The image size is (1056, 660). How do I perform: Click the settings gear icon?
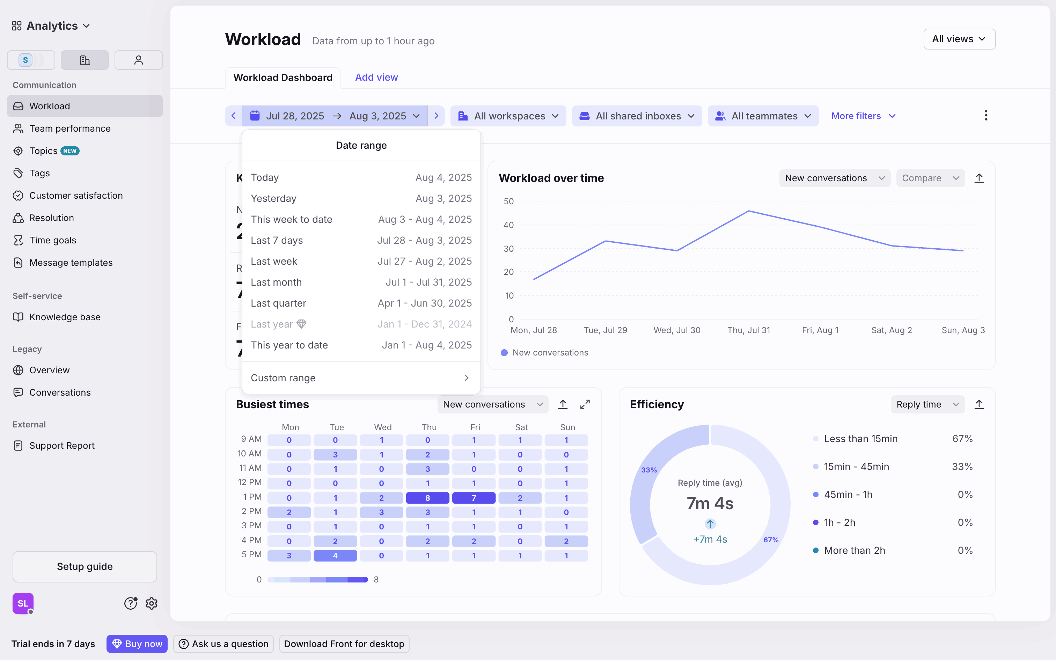point(152,603)
